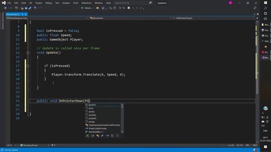Open the Analyze menu
Viewport: 271px width, 152px height.
coord(66,3)
